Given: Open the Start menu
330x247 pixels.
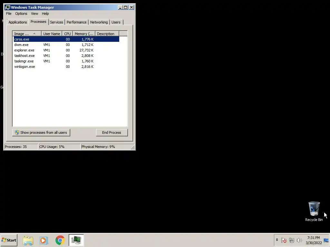Looking at the screenshot, I should (9, 240).
